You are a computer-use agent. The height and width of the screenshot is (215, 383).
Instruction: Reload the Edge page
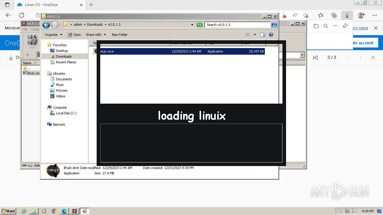pyautogui.click(x=22, y=15)
